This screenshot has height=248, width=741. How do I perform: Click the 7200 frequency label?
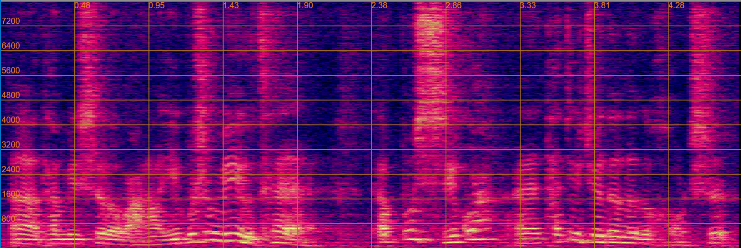(x=11, y=21)
